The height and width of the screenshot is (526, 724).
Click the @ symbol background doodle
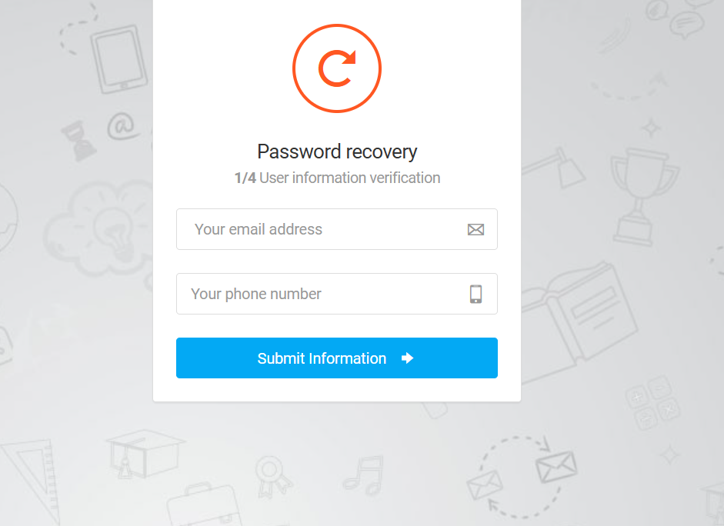point(121,127)
